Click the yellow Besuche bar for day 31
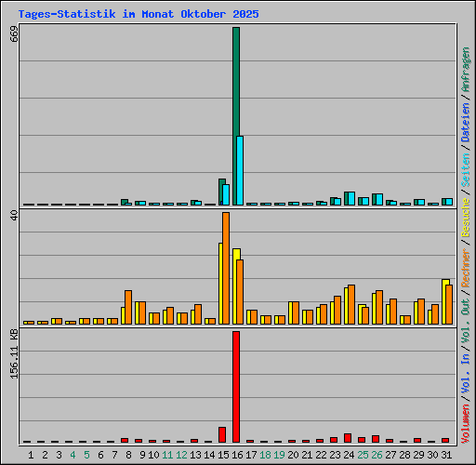The width and height of the screenshot is (476, 465). click(443, 301)
